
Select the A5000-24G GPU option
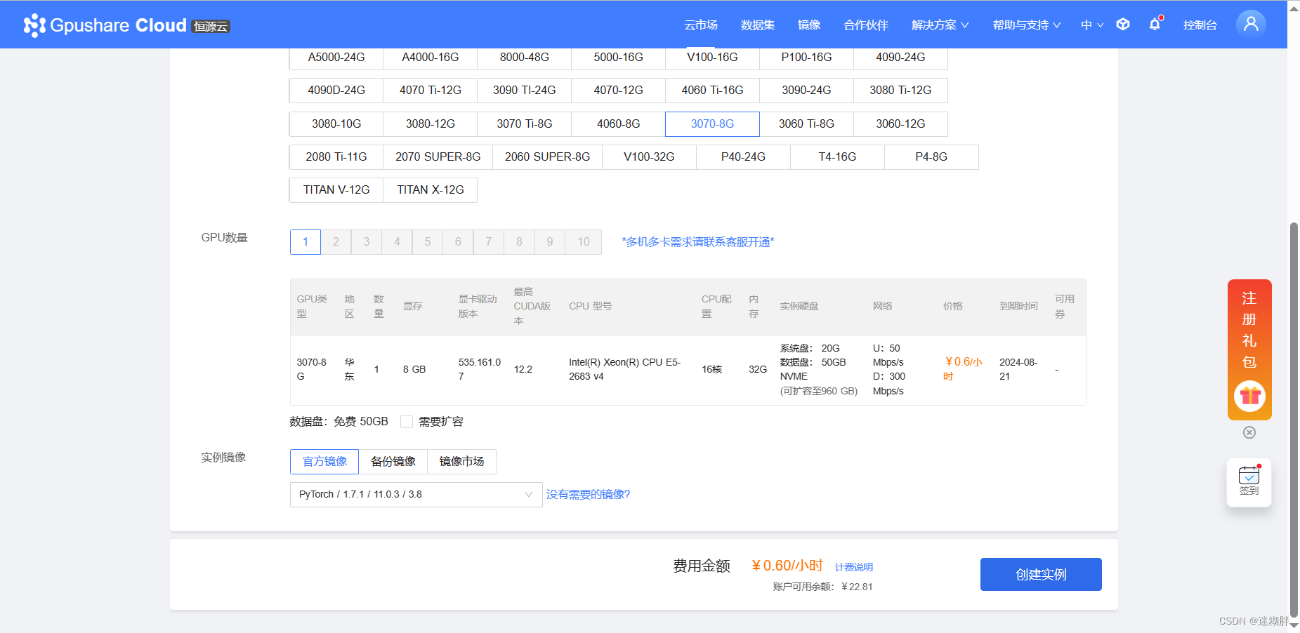pyautogui.click(x=336, y=58)
